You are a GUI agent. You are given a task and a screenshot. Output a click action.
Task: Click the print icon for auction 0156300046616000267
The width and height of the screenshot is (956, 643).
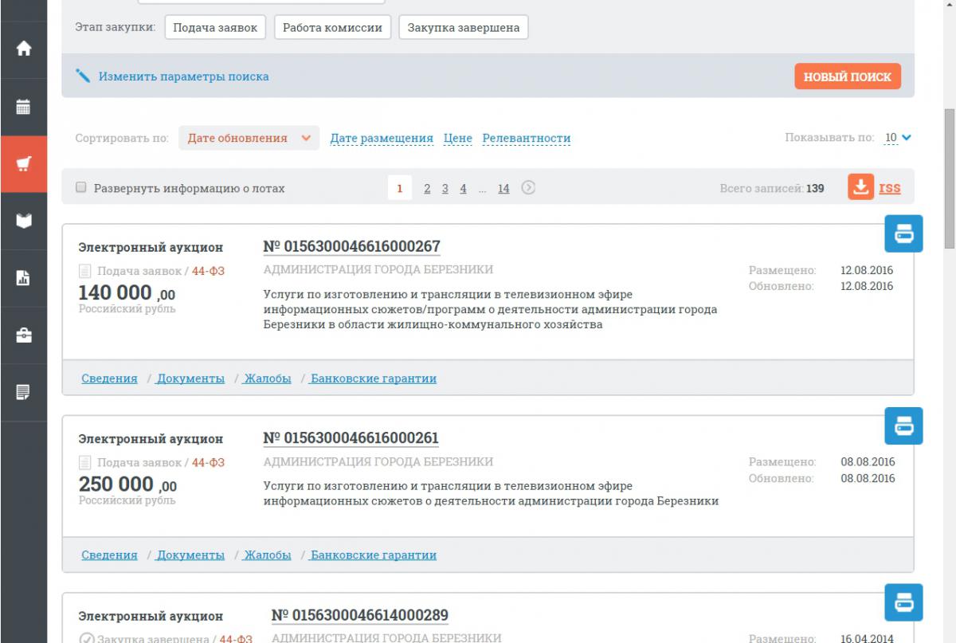pyautogui.click(x=903, y=233)
